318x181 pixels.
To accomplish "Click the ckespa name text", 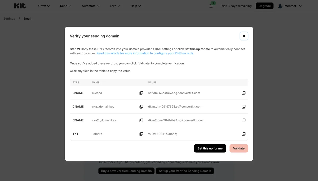I will click(x=97, y=93).
